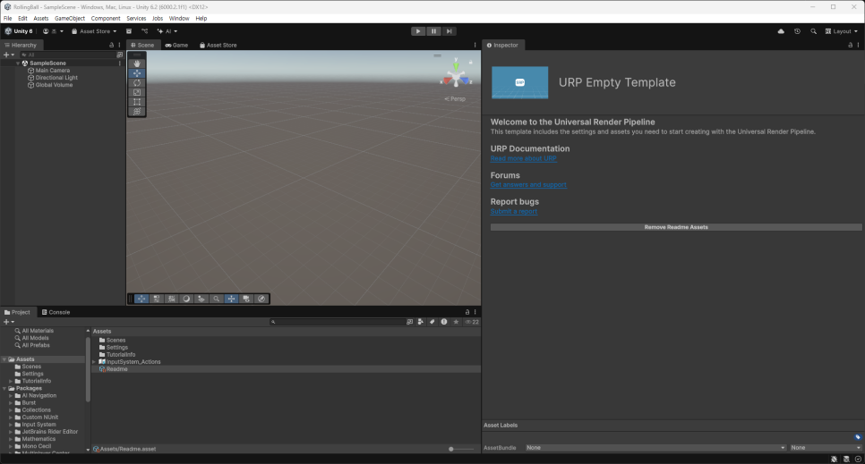The image size is (865, 464).
Task: Open the AI dropdown in toolbar
Action: click(167, 31)
